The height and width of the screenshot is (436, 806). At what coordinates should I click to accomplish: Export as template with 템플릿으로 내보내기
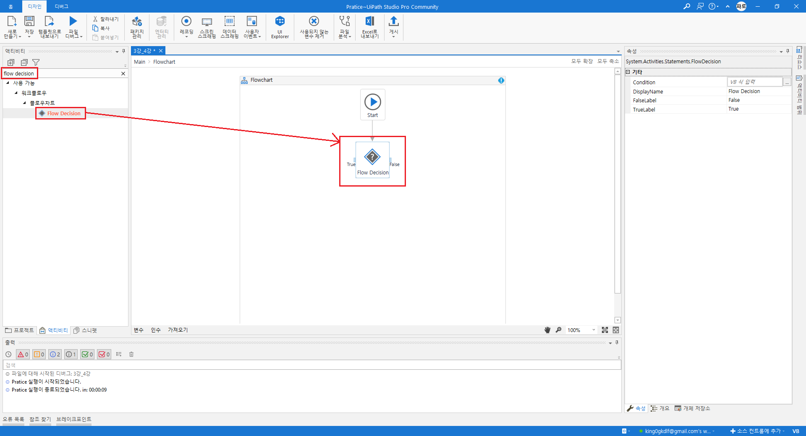point(50,27)
